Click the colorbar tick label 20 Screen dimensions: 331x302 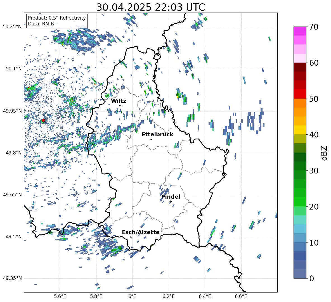click(x=314, y=207)
